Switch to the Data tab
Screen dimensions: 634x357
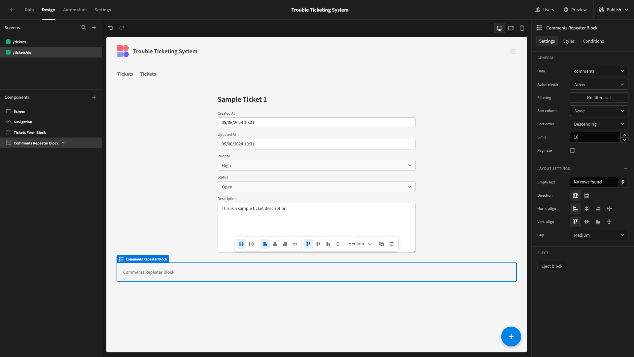29,10
